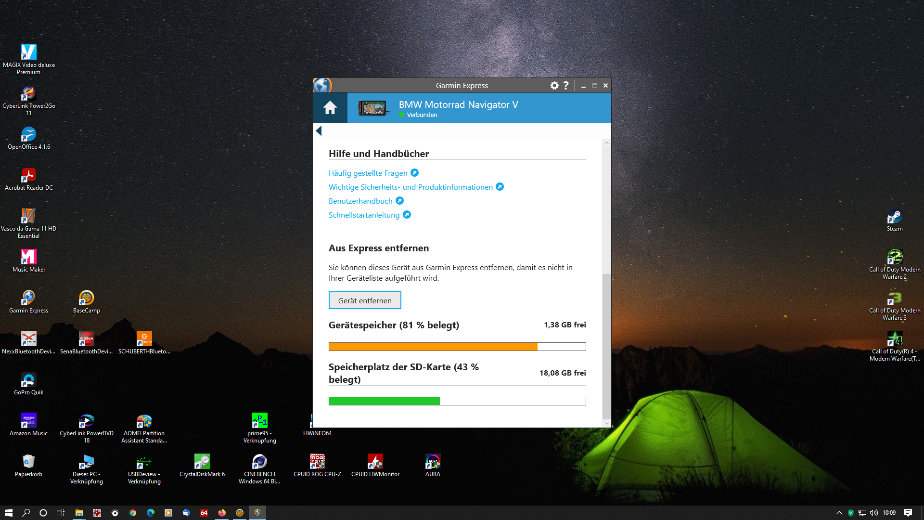The width and height of the screenshot is (924, 520).
Task: Open the Benutzerhandbuch link
Action: pos(360,201)
